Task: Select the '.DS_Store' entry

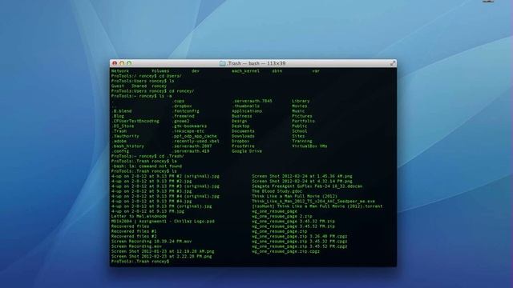Action: (123, 126)
